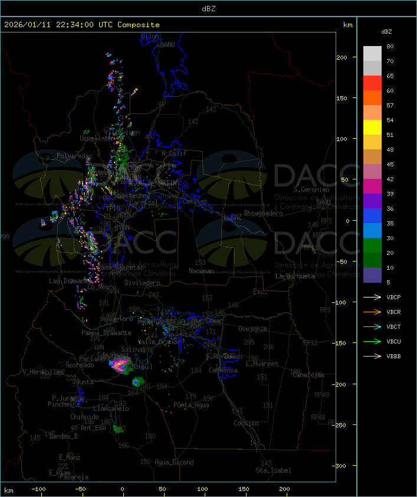Click the 70 dBZ gray swatch

click(x=372, y=68)
